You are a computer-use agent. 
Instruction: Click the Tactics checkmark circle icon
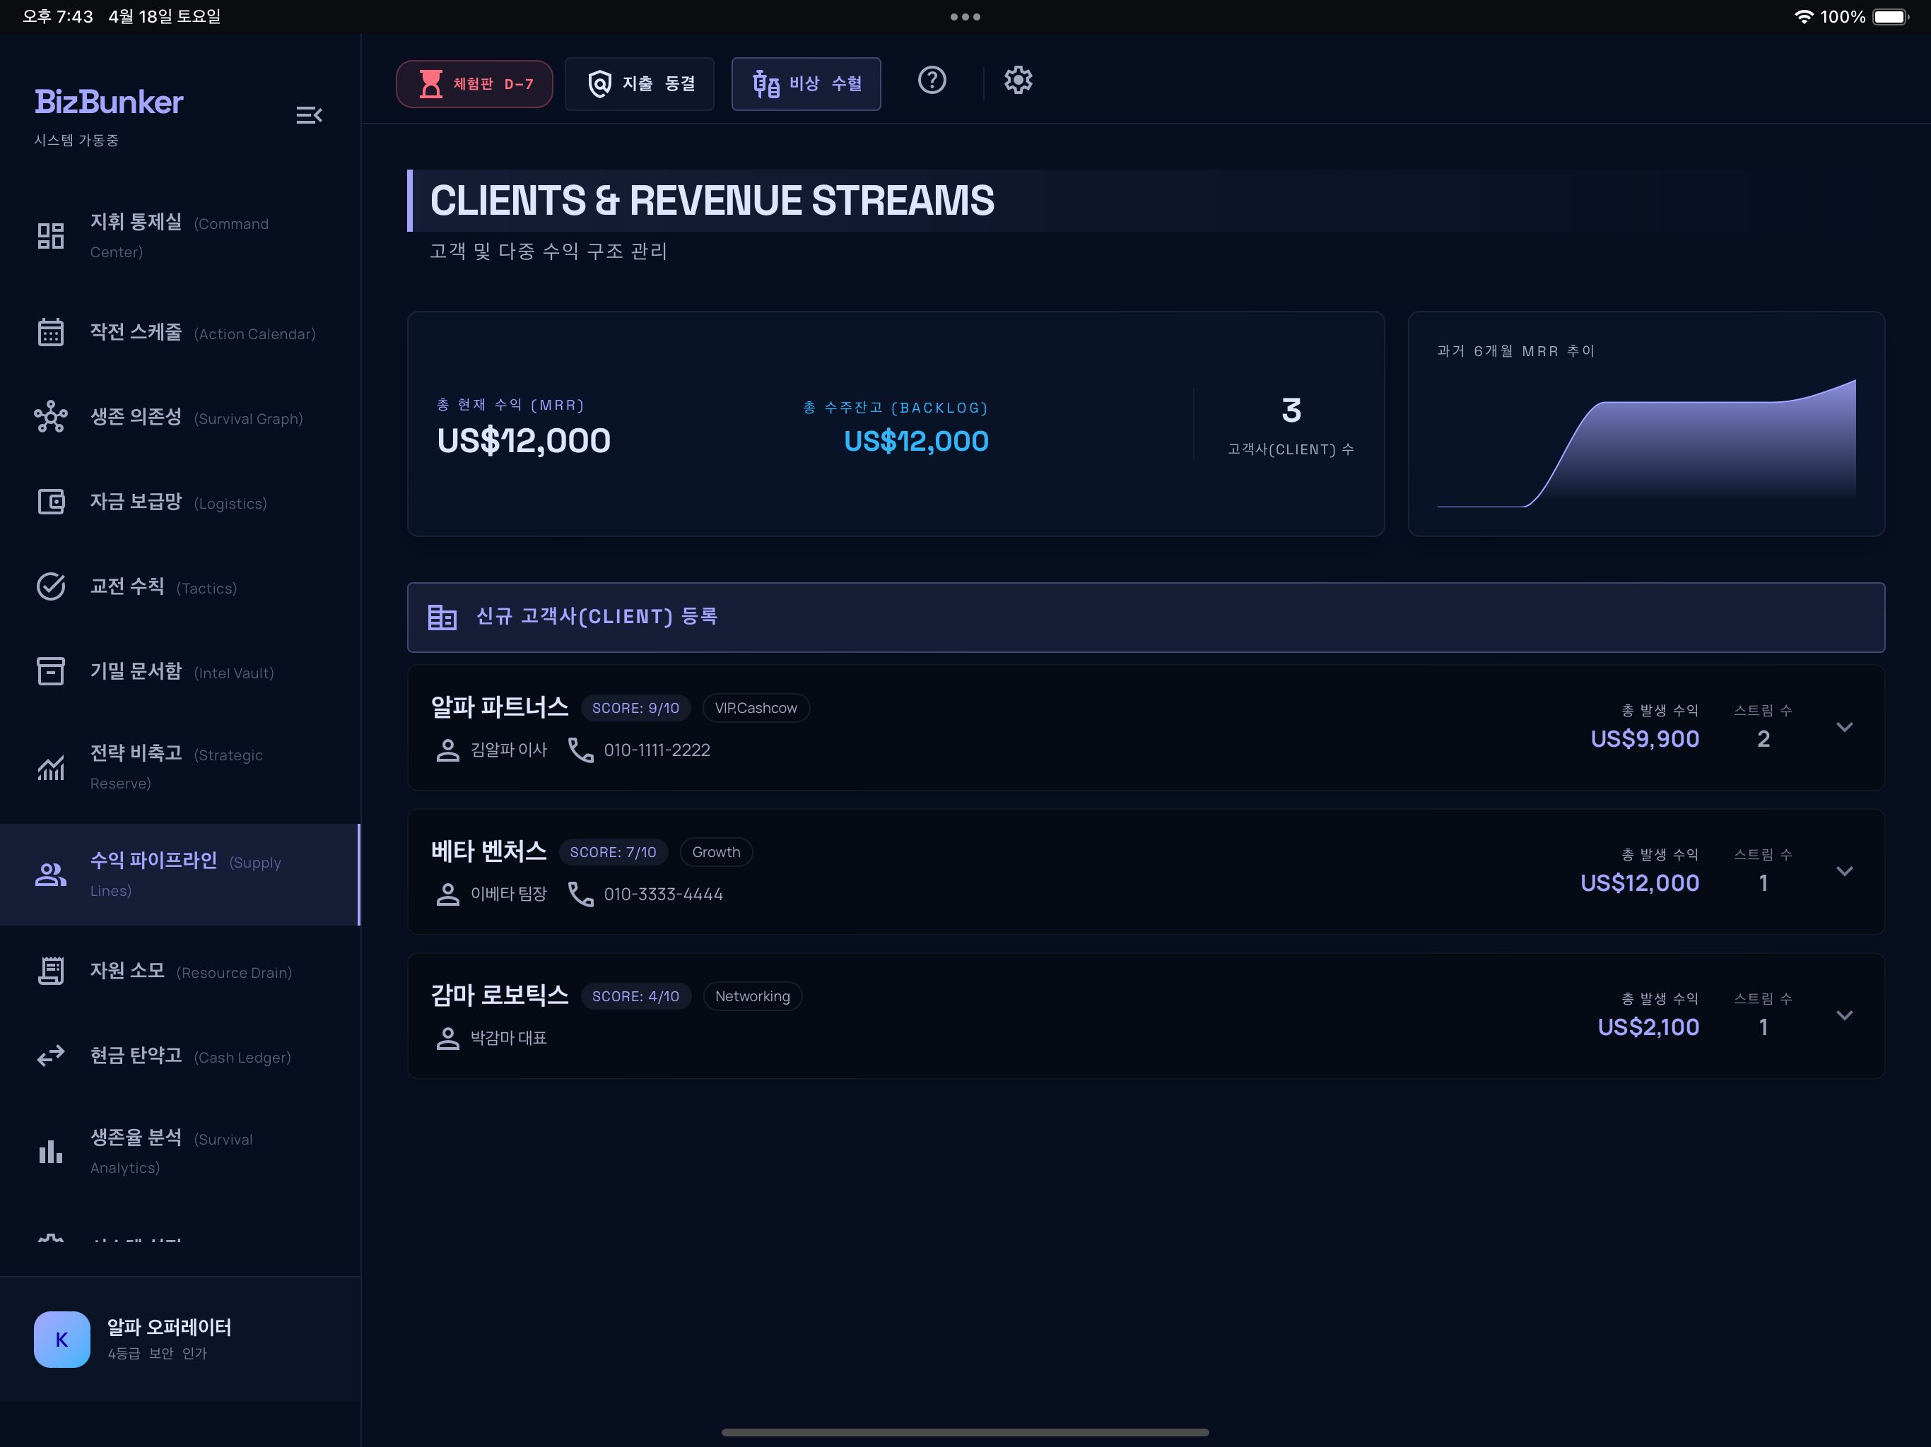[x=51, y=586]
